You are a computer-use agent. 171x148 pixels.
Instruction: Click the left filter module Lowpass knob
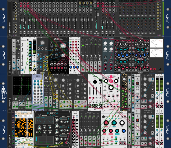105,43
